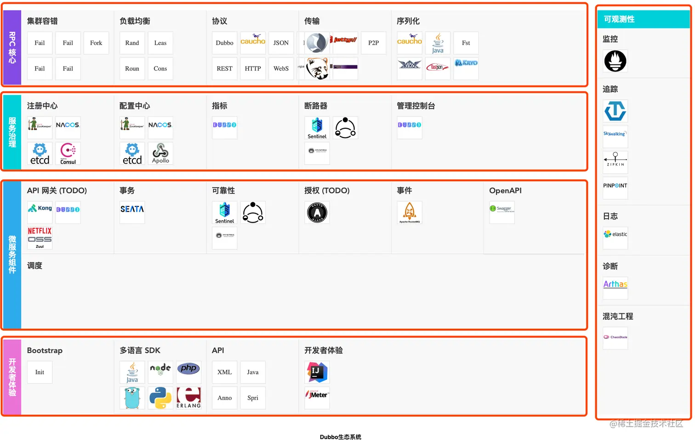Viewport: 695px width, 440px height.
Task: Select the Dubbo text tile under 协议
Action: tap(225, 43)
